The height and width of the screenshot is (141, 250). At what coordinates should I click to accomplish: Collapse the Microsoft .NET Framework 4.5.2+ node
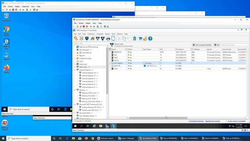pyautogui.click(x=75, y=105)
